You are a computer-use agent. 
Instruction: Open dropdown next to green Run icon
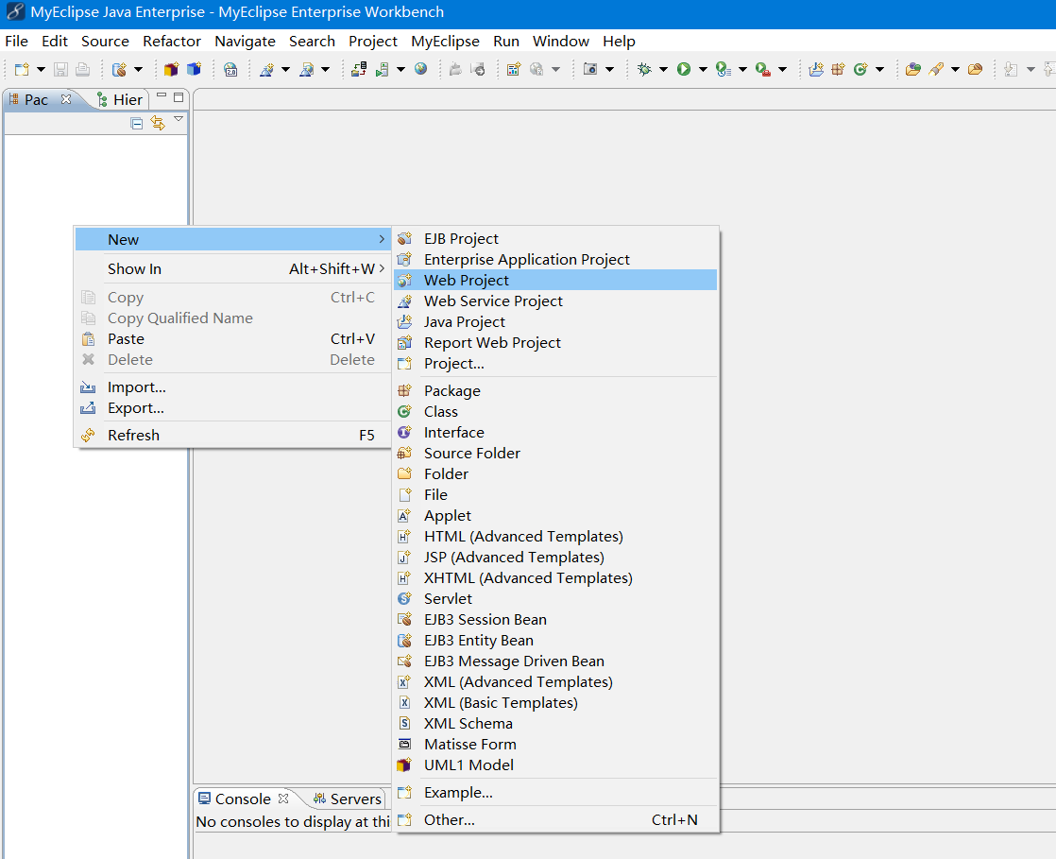[x=703, y=69]
